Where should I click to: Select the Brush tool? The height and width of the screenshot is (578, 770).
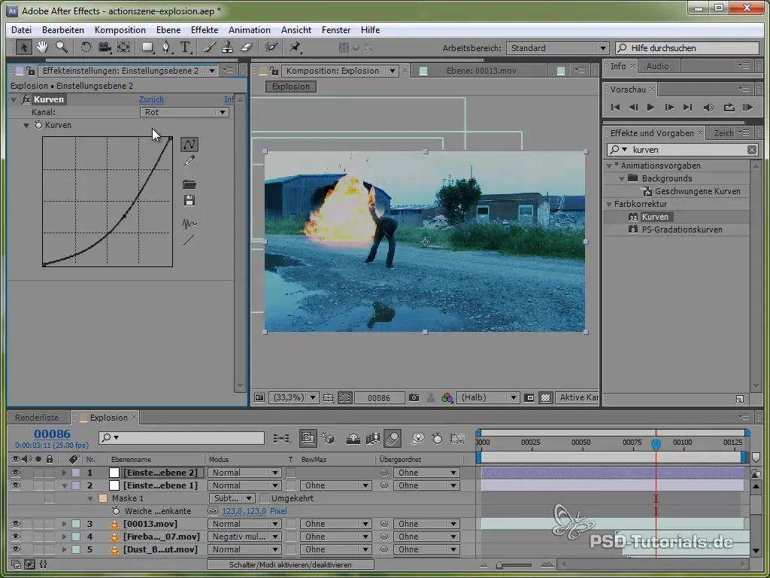[x=210, y=47]
